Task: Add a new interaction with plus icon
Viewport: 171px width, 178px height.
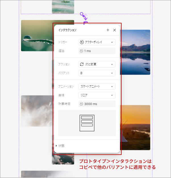Action: tap(108, 30)
